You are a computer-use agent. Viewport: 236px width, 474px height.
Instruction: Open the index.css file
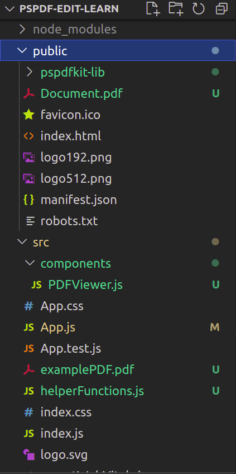pos(66,413)
